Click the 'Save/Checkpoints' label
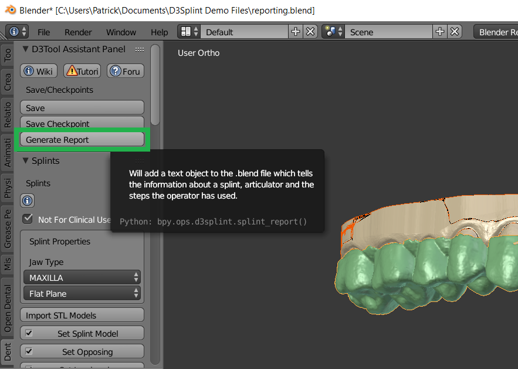 coord(59,90)
